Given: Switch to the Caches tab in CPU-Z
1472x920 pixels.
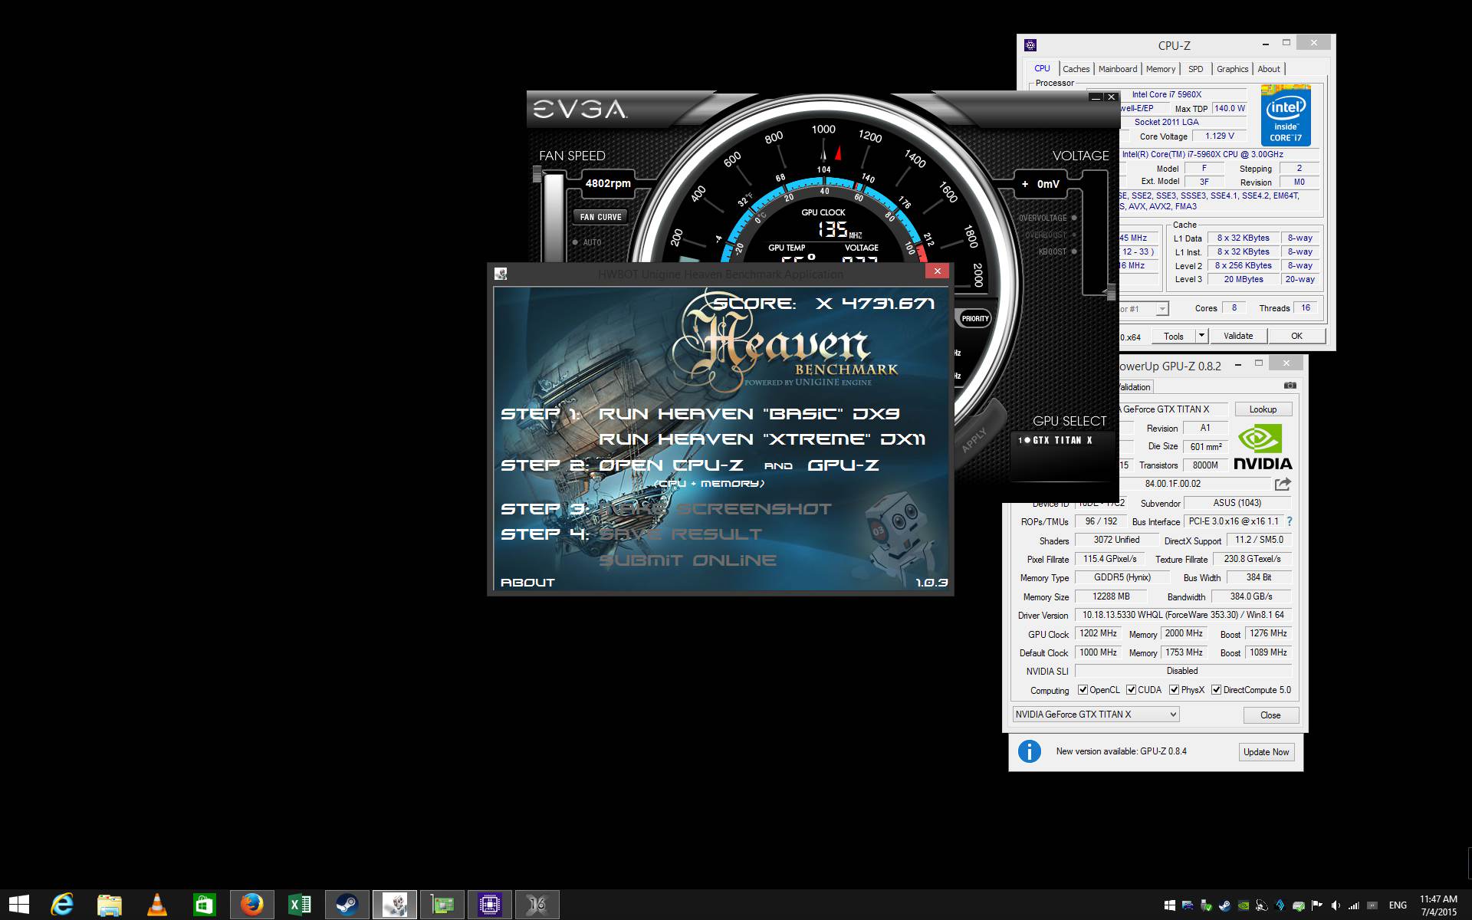Looking at the screenshot, I should pos(1076,69).
